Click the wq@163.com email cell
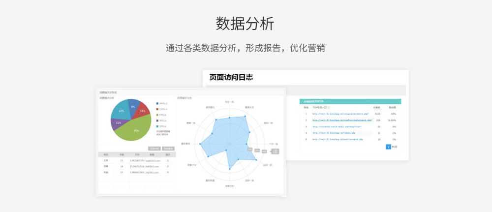 pos(153,160)
